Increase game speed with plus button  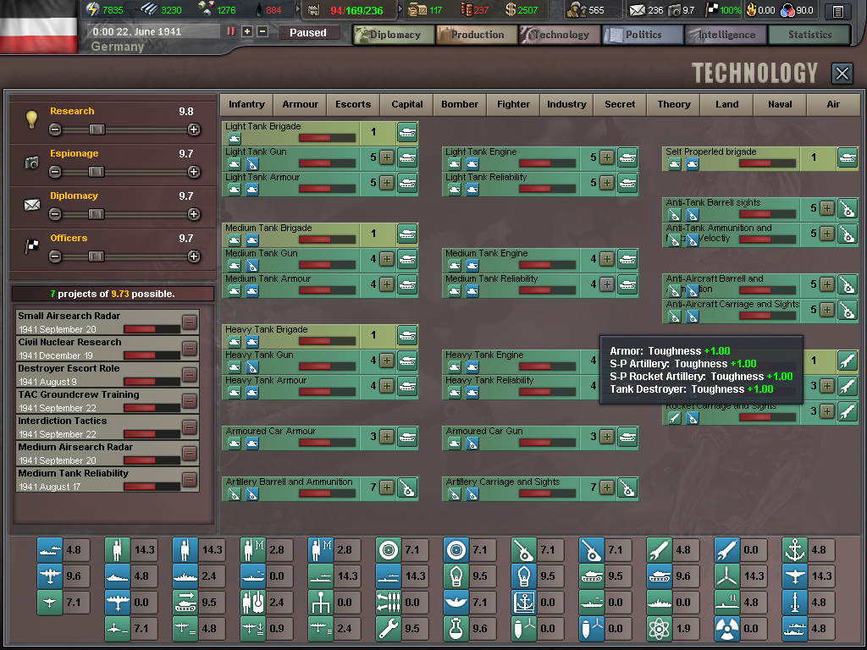(x=247, y=31)
